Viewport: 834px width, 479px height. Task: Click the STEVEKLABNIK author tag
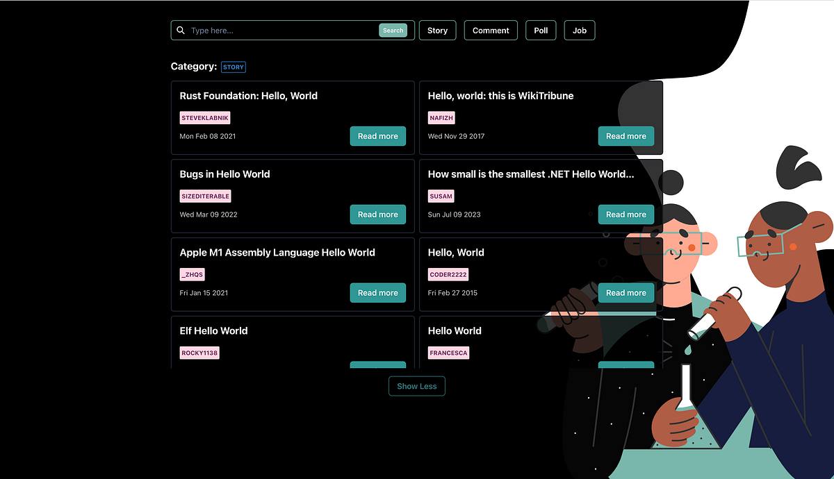204,117
